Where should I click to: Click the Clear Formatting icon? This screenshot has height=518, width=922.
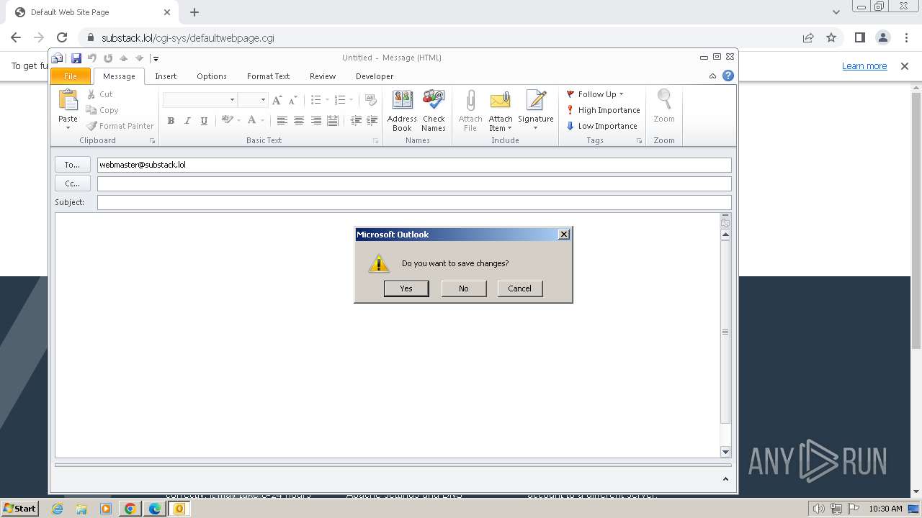click(371, 100)
